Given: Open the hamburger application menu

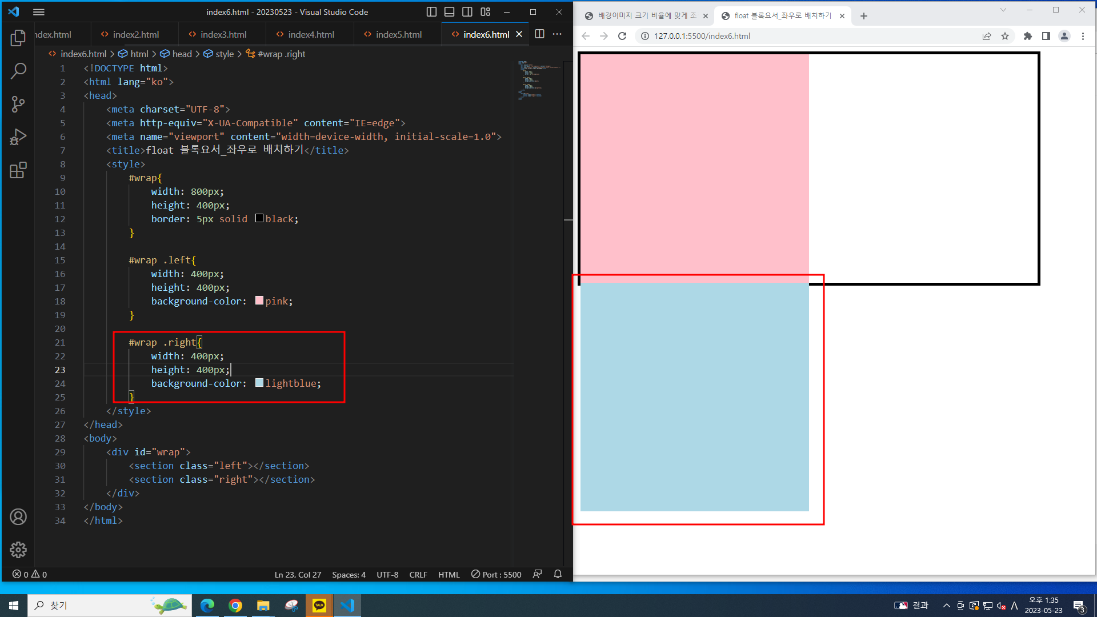Looking at the screenshot, I should pos(38,11).
